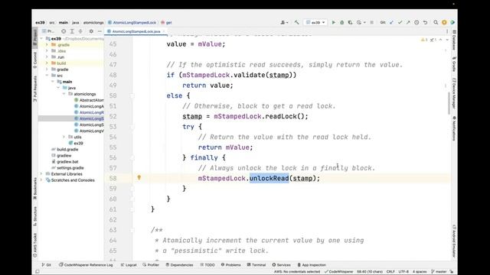Viewport: 490px width, 275px height.
Task: Toggle the Device Manager right side panel
Action: pyautogui.click(x=454, y=93)
